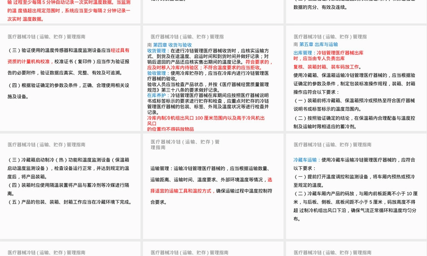The width and height of the screenshot is (427, 256).
Task: Click red text 次实时 温度数据。
Action: (x=26, y=19)
